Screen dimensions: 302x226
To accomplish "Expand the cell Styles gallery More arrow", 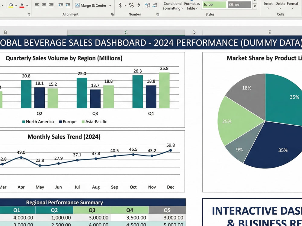I will (255, 6).
